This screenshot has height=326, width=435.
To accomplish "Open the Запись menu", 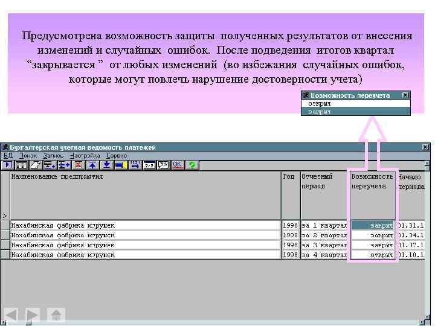I will 53,156.
